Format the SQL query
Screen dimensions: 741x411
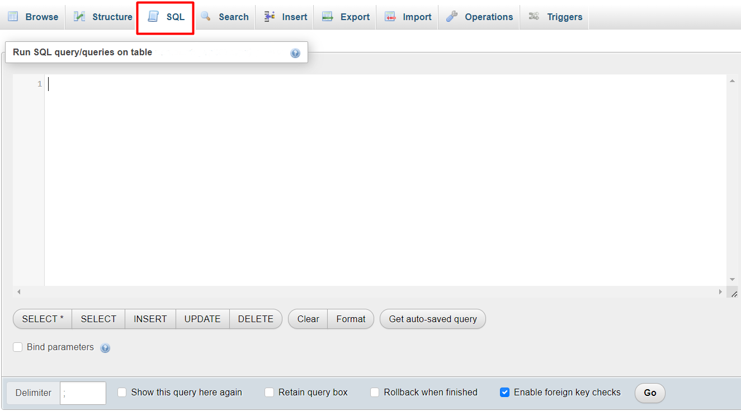click(x=351, y=319)
